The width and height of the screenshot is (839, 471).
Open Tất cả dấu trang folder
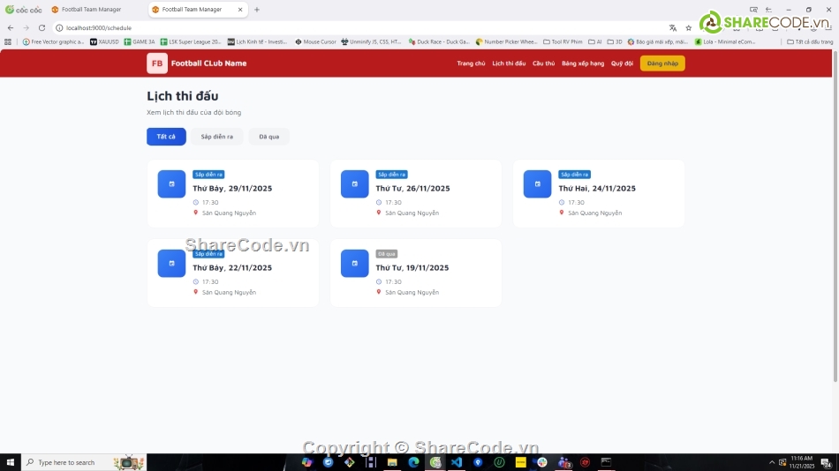pos(810,41)
